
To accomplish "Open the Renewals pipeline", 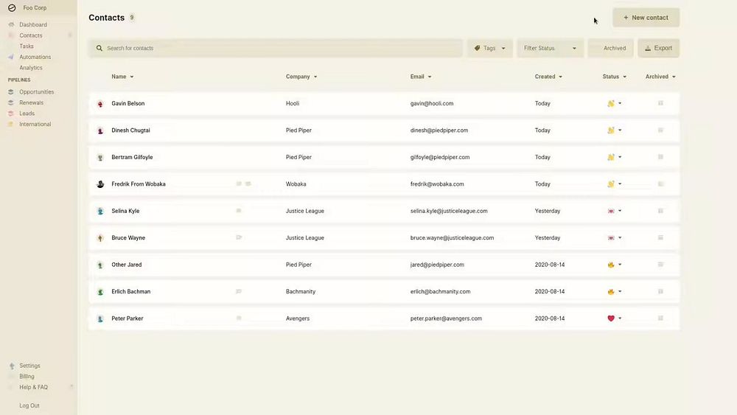I will coord(31,102).
